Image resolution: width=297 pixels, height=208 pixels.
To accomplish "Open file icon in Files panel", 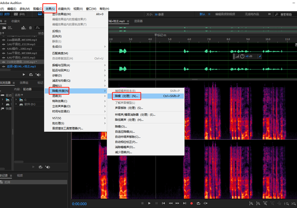I will 4,28.
